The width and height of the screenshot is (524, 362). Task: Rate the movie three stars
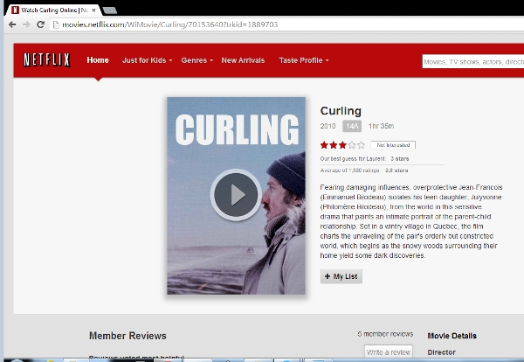pyautogui.click(x=342, y=145)
